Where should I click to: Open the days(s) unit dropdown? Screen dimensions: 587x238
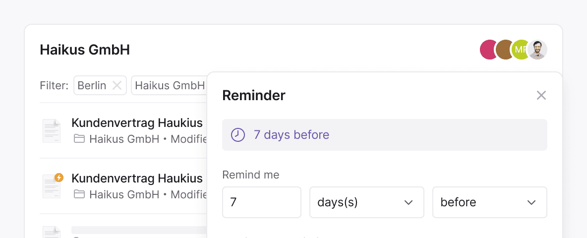pos(366,202)
